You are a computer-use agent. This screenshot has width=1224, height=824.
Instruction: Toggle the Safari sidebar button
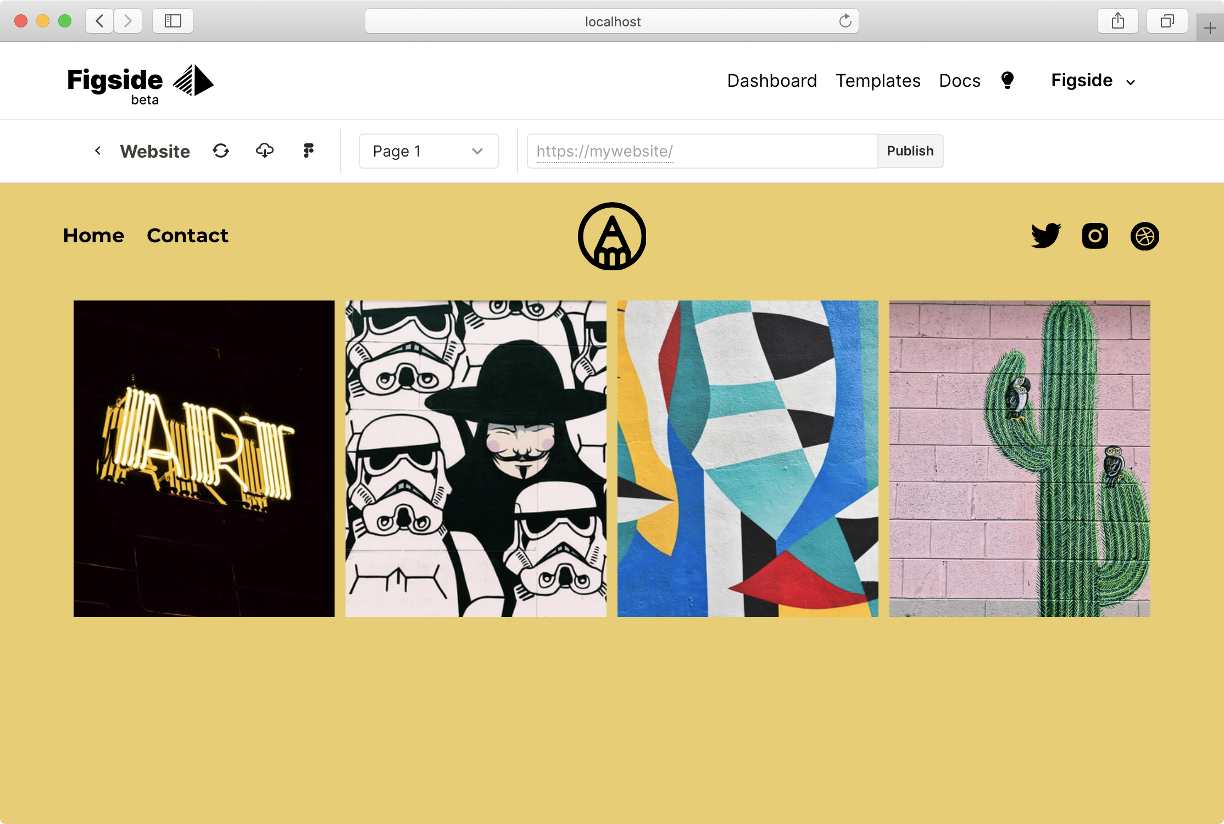(x=173, y=21)
